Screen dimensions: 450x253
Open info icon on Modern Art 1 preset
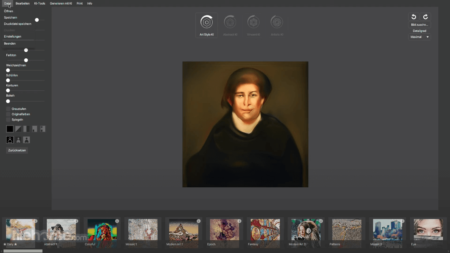point(199,221)
